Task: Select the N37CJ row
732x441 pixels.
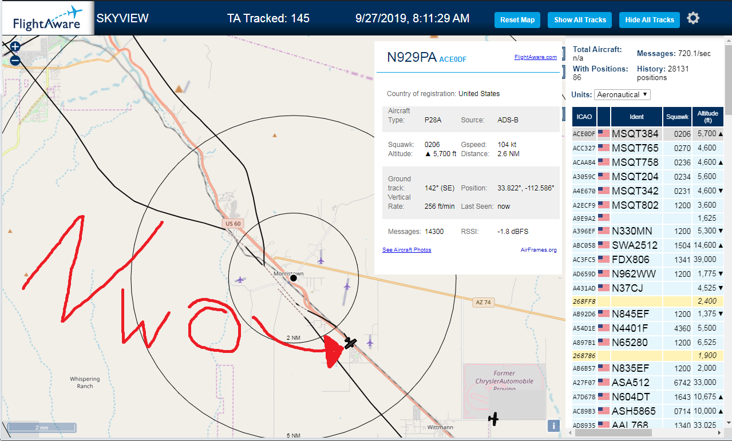Action: (x=648, y=288)
